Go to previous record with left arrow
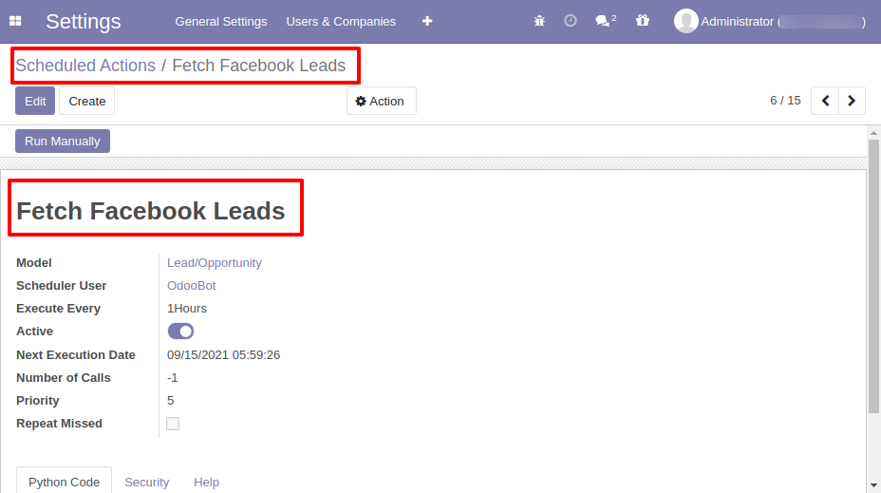 825,101
